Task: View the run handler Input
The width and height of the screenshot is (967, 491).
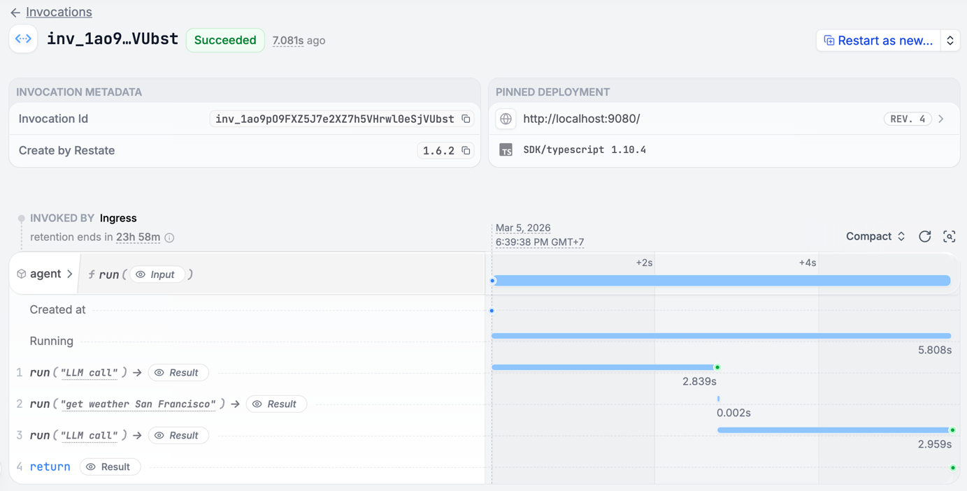Action: pyautogui.click(x=157, y=274)
